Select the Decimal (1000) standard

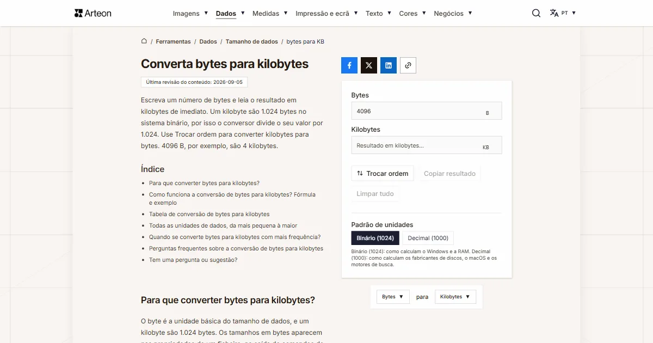tap(428, 238)
